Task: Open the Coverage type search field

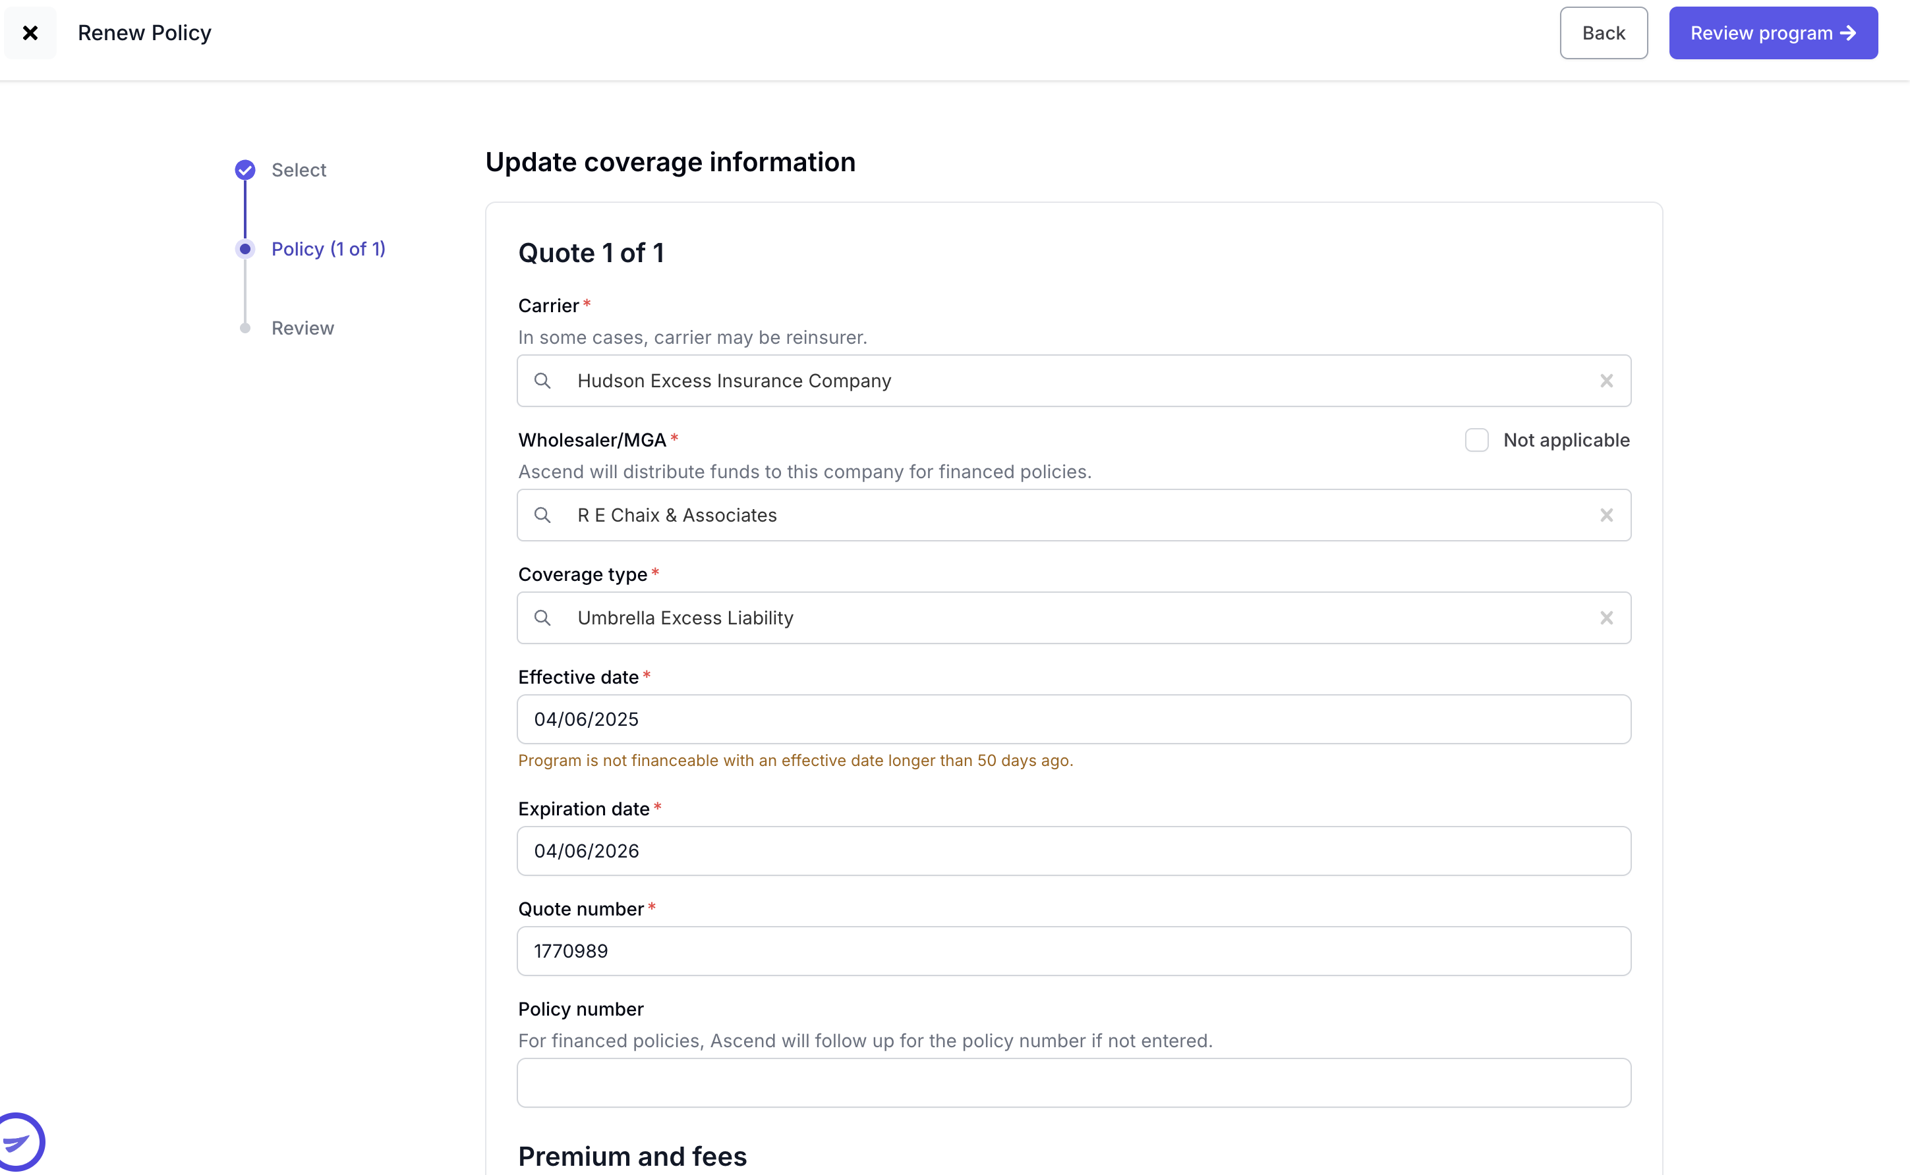Action: tap(1073, 618)
